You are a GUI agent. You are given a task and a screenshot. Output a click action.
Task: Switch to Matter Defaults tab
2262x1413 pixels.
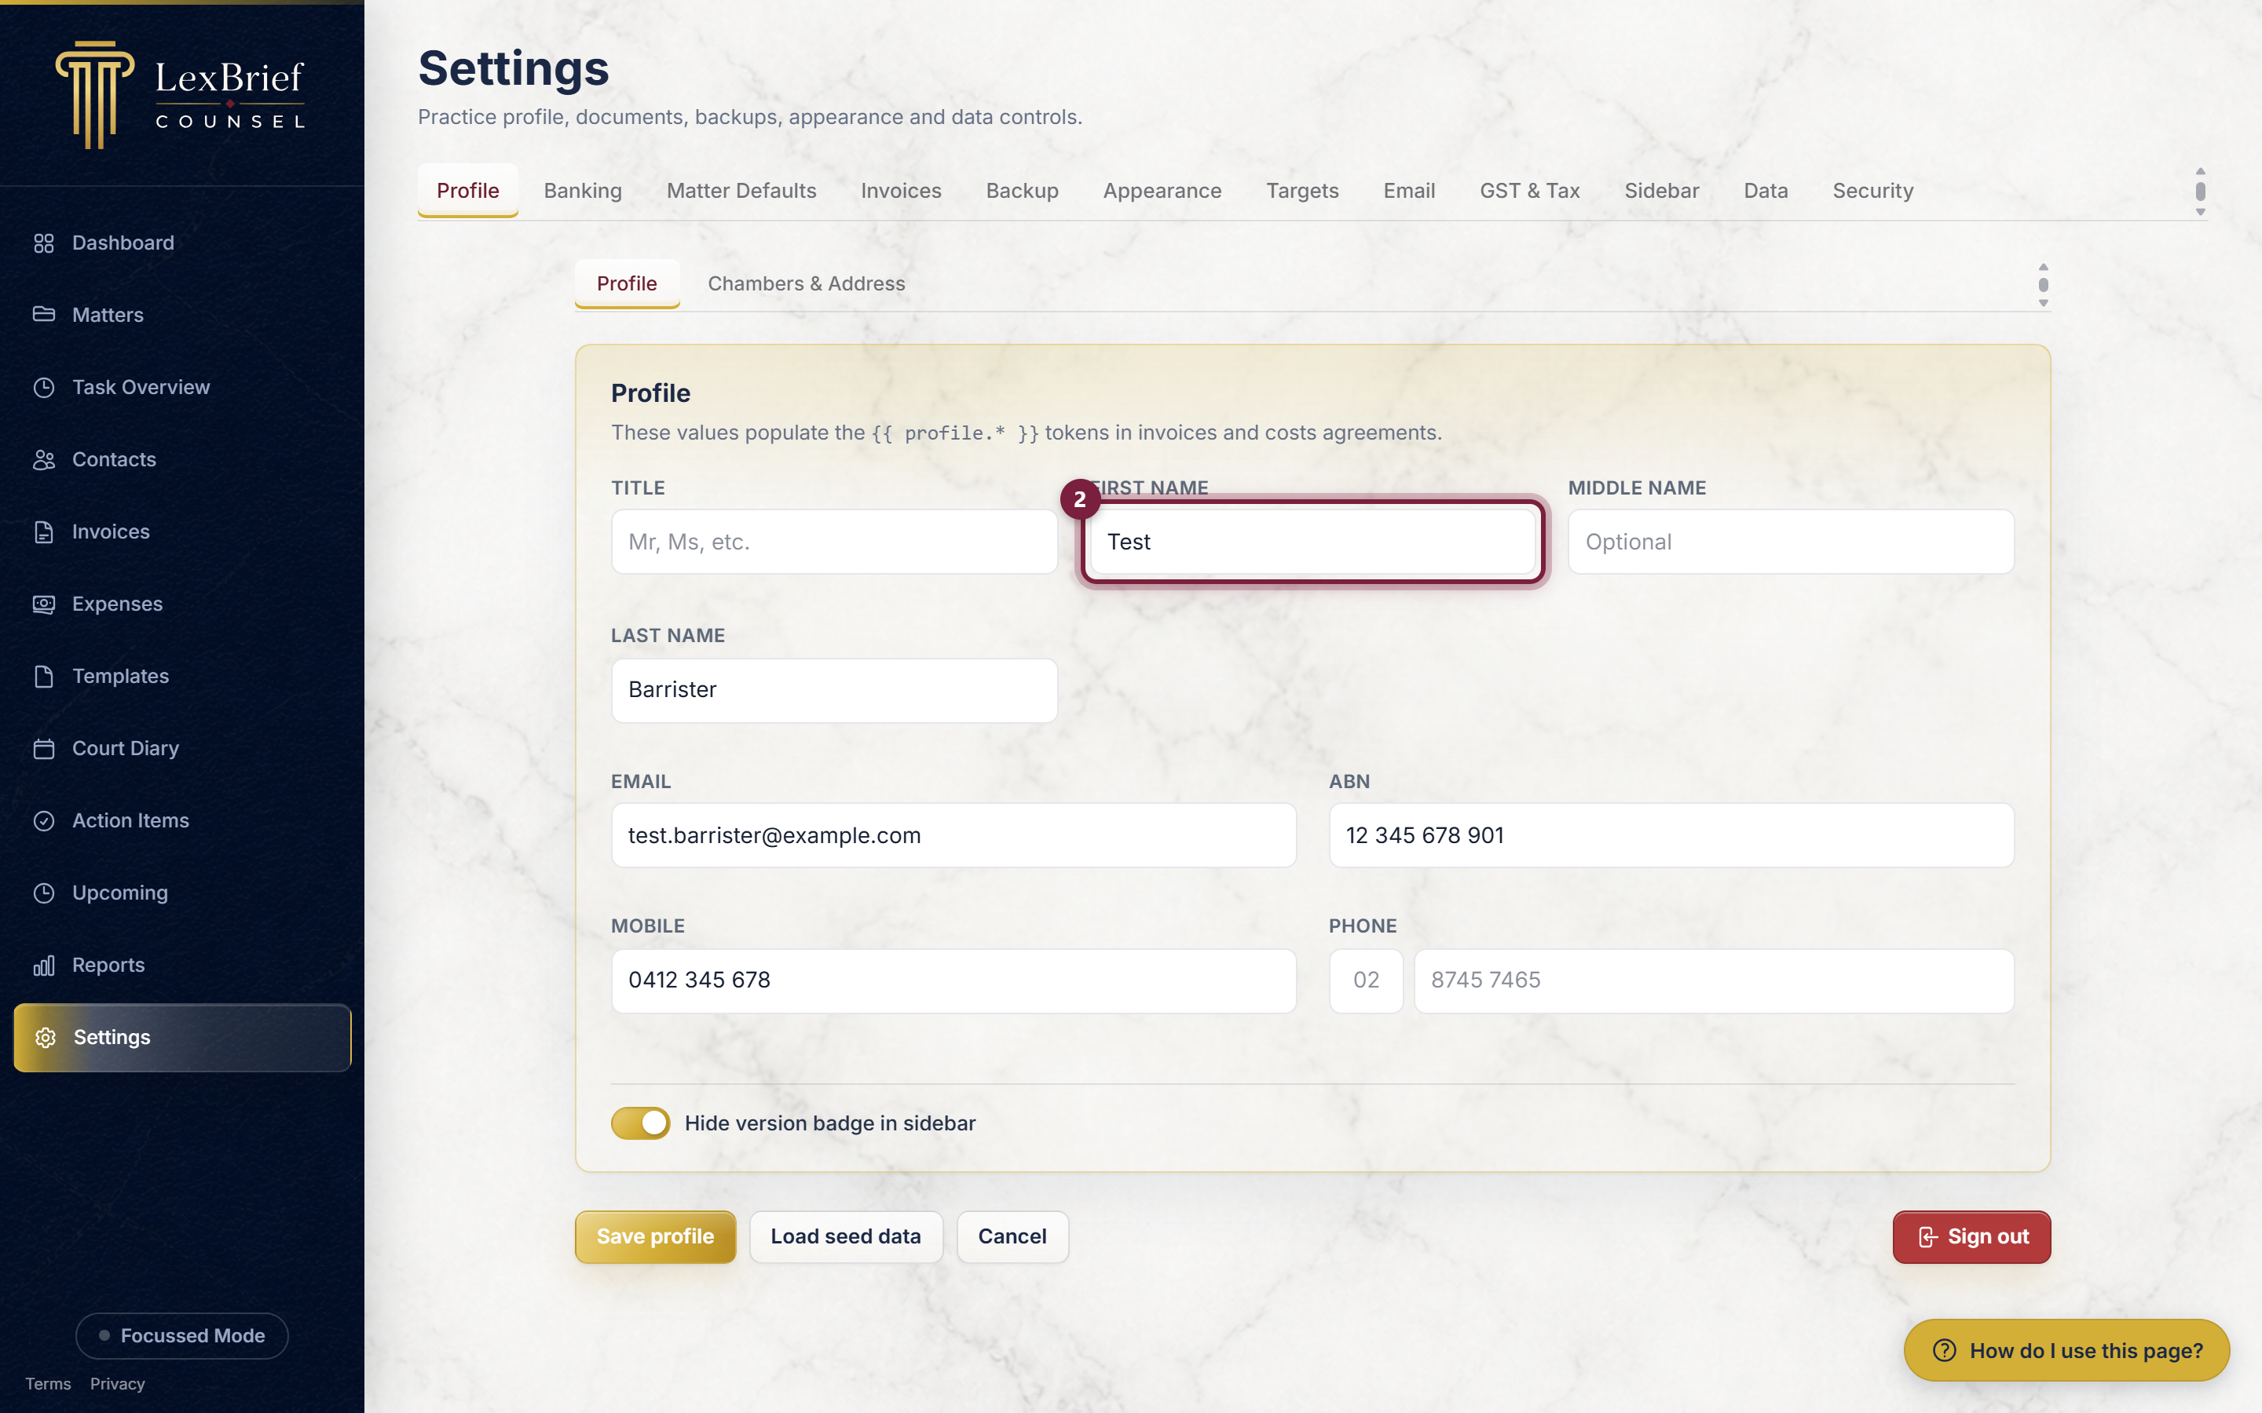741,191
